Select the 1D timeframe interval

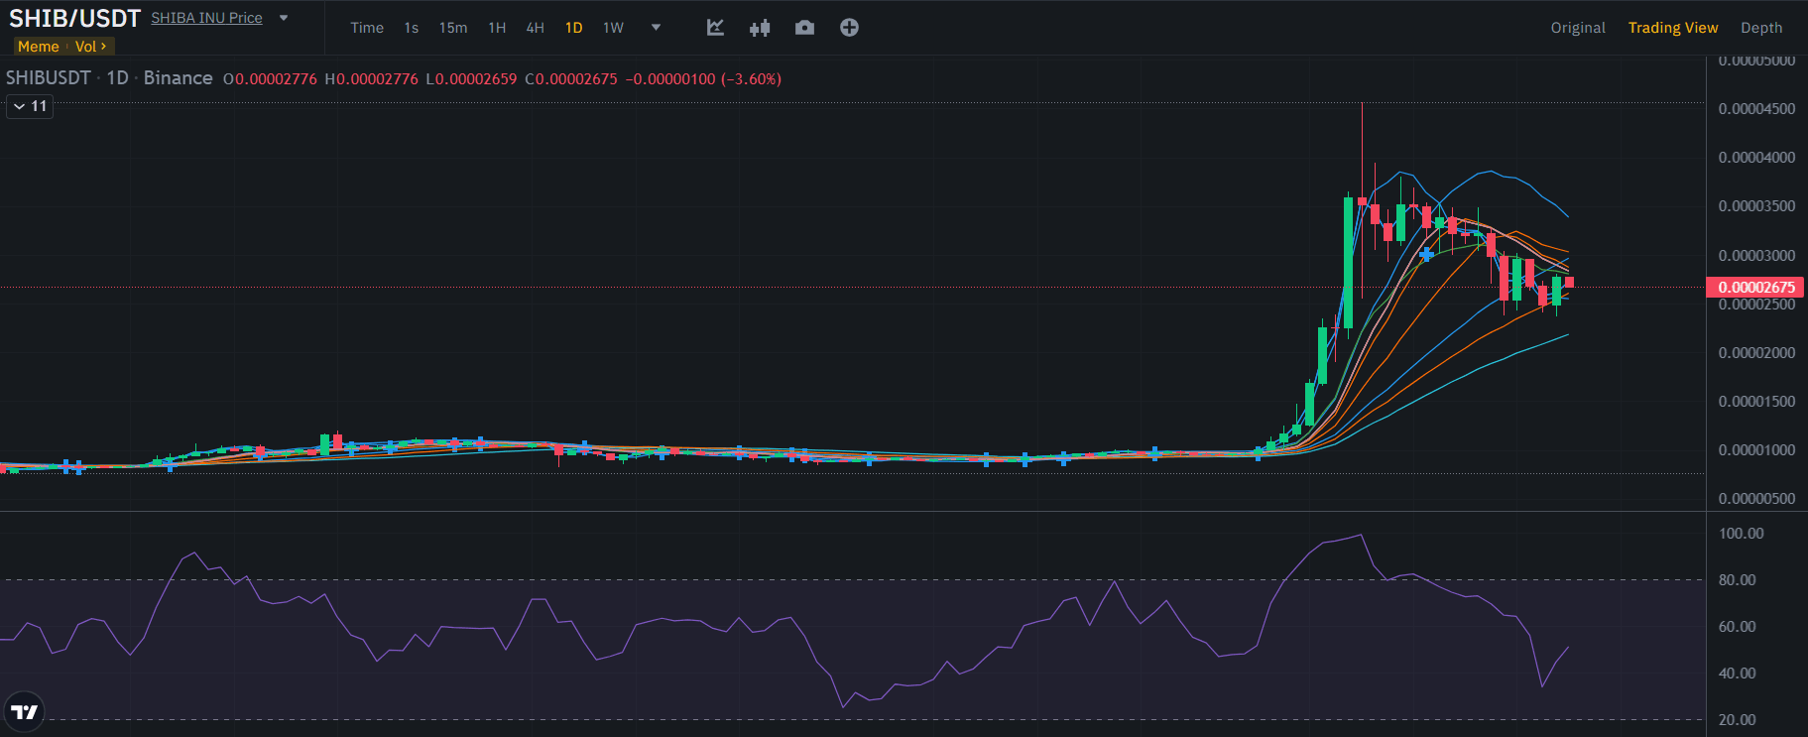tap(573, 28)
